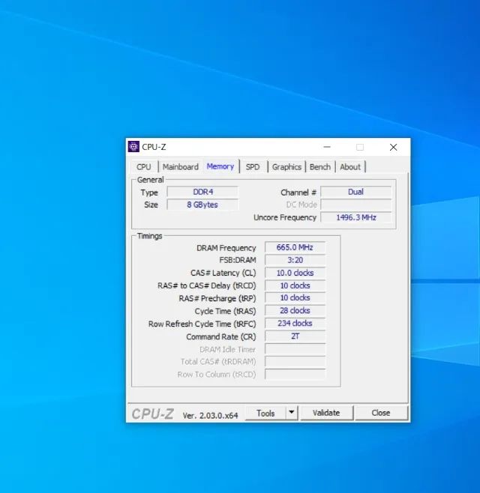Click the Uncore Frequency value 1496.3 MHz

click(x=356, y=217)
